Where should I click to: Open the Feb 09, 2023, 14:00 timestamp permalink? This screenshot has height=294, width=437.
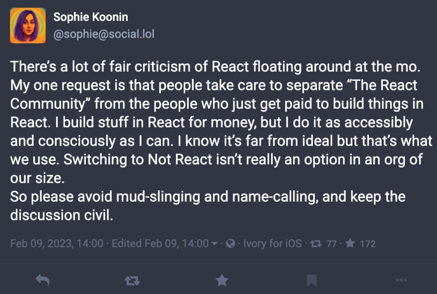pos(57,243)
